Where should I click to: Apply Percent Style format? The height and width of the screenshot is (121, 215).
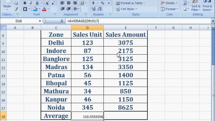[x=102, y=3]
